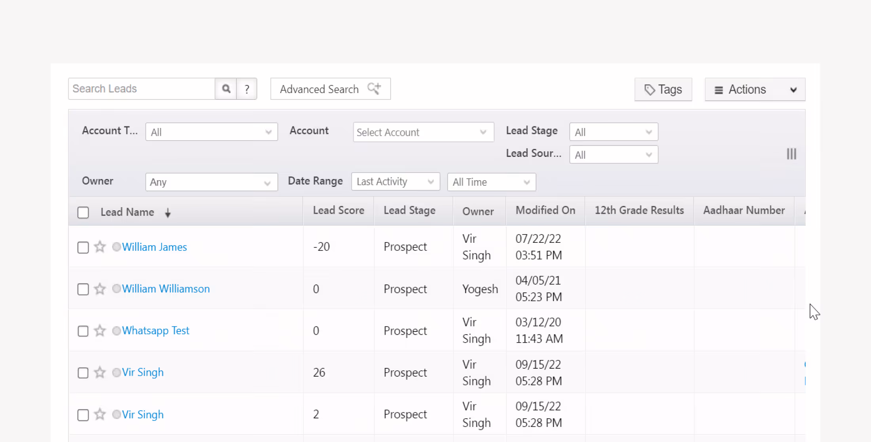Open the William Williamson lead link
The height and width of the screenshot is (442, 871).
(x=165, y=289)
